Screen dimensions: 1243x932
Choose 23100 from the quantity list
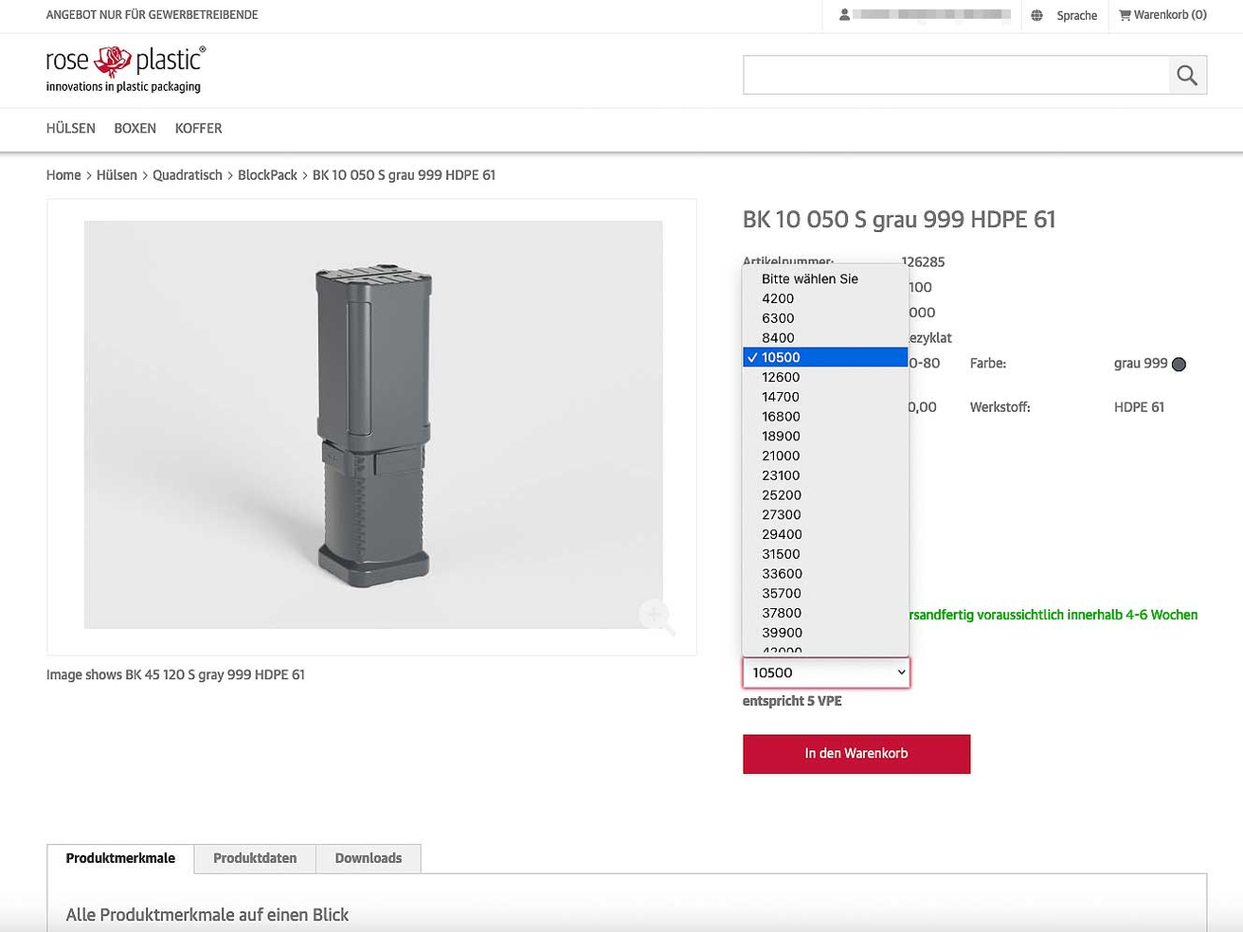click(x=826, y=475)
